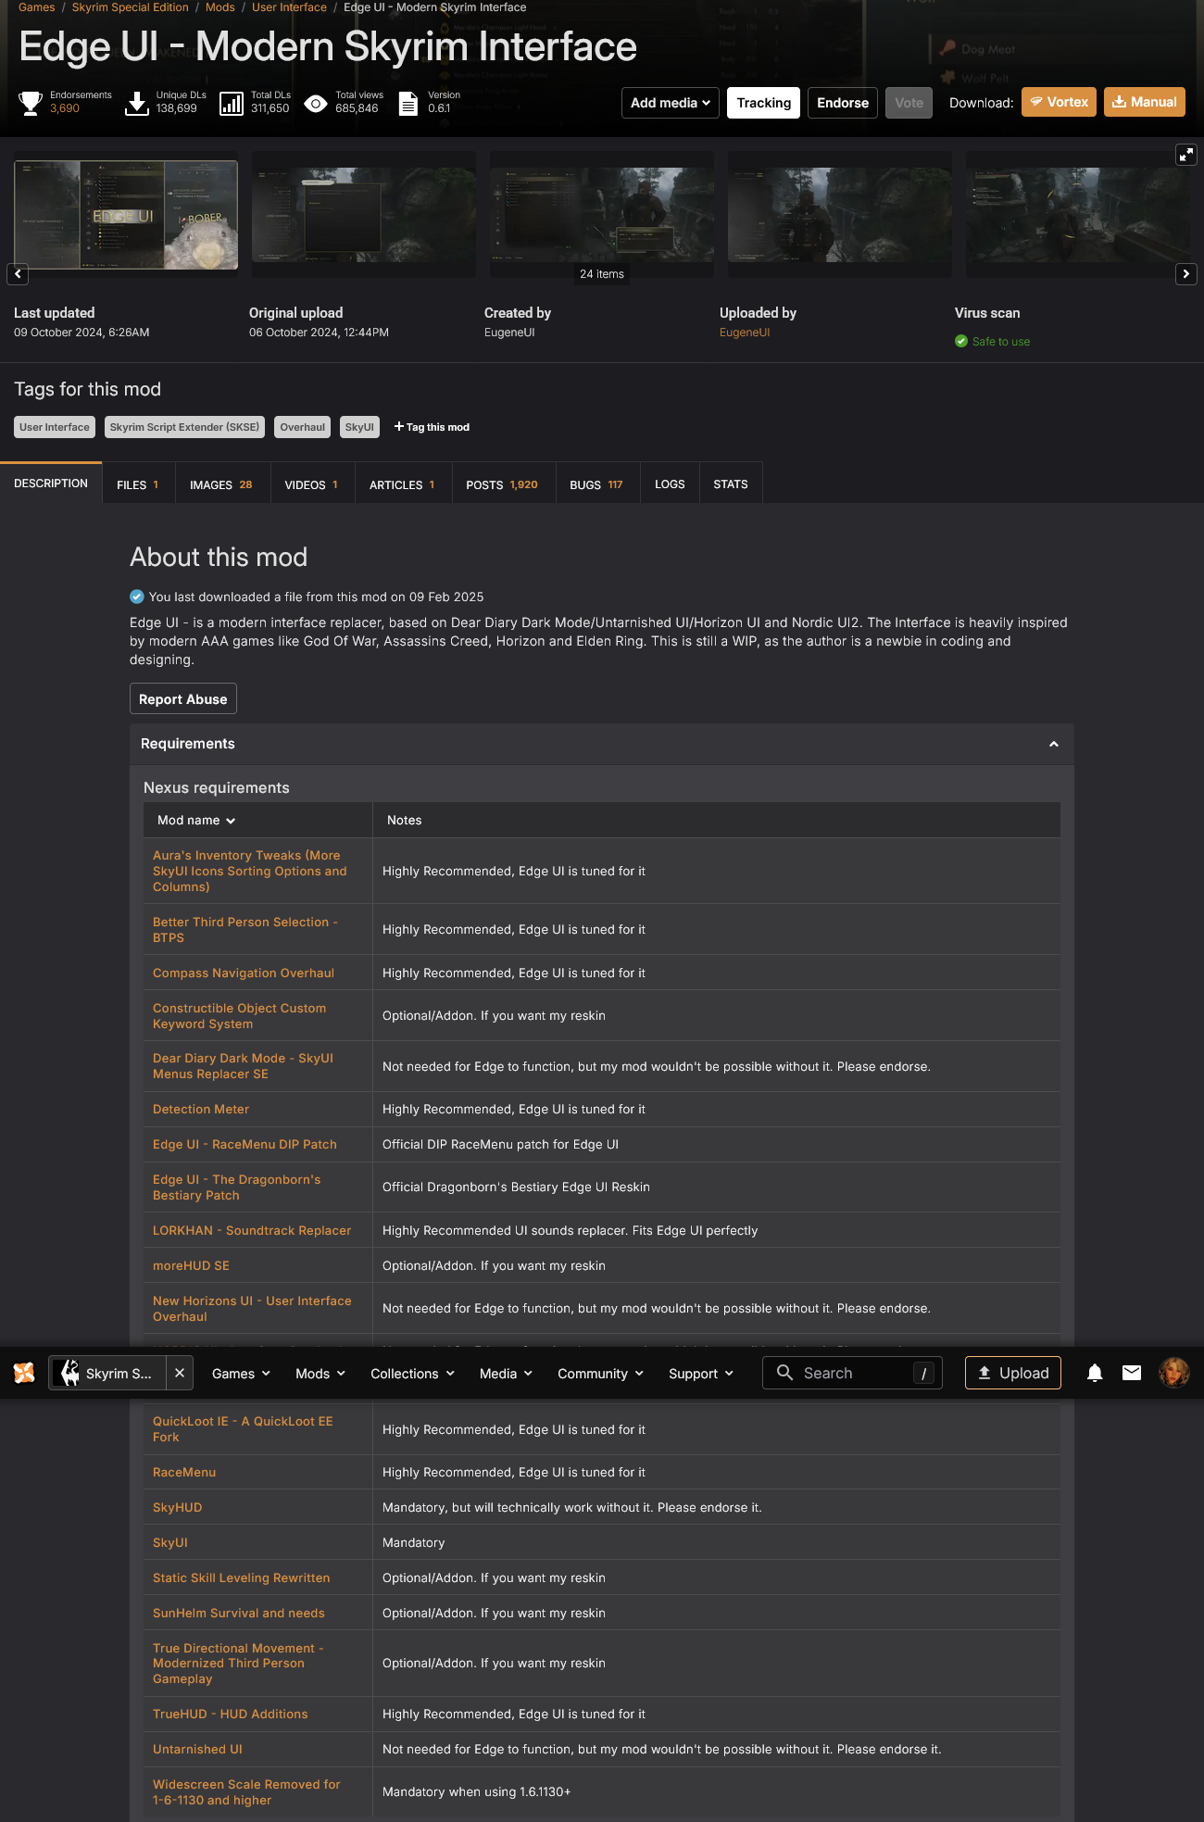Open the Mods navigation menu
The height and width of the screenshot is (1822, 1204).
click(x=320, y=1374)
